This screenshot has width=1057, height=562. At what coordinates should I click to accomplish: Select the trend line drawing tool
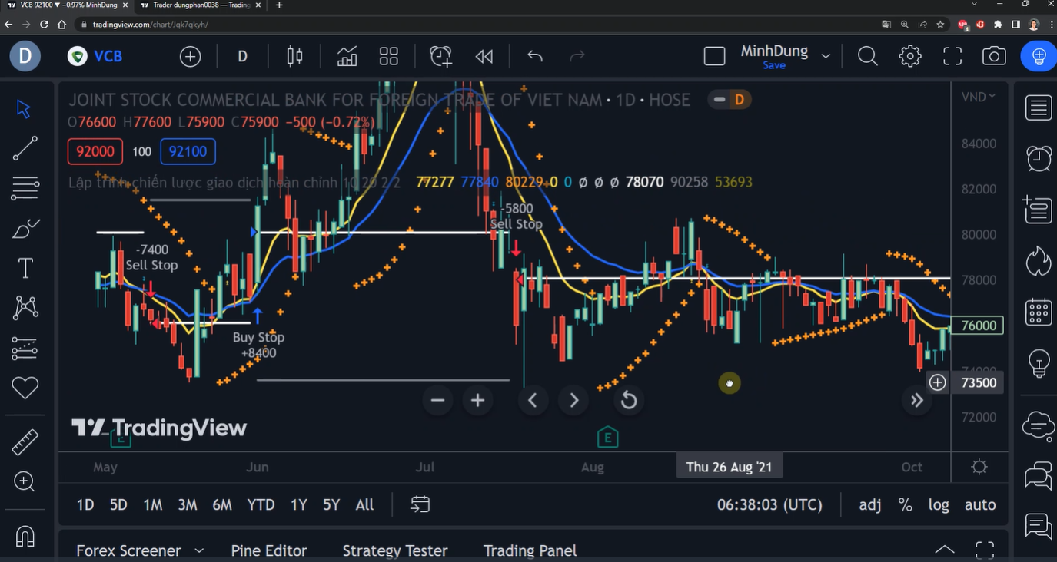click(25, 148)
